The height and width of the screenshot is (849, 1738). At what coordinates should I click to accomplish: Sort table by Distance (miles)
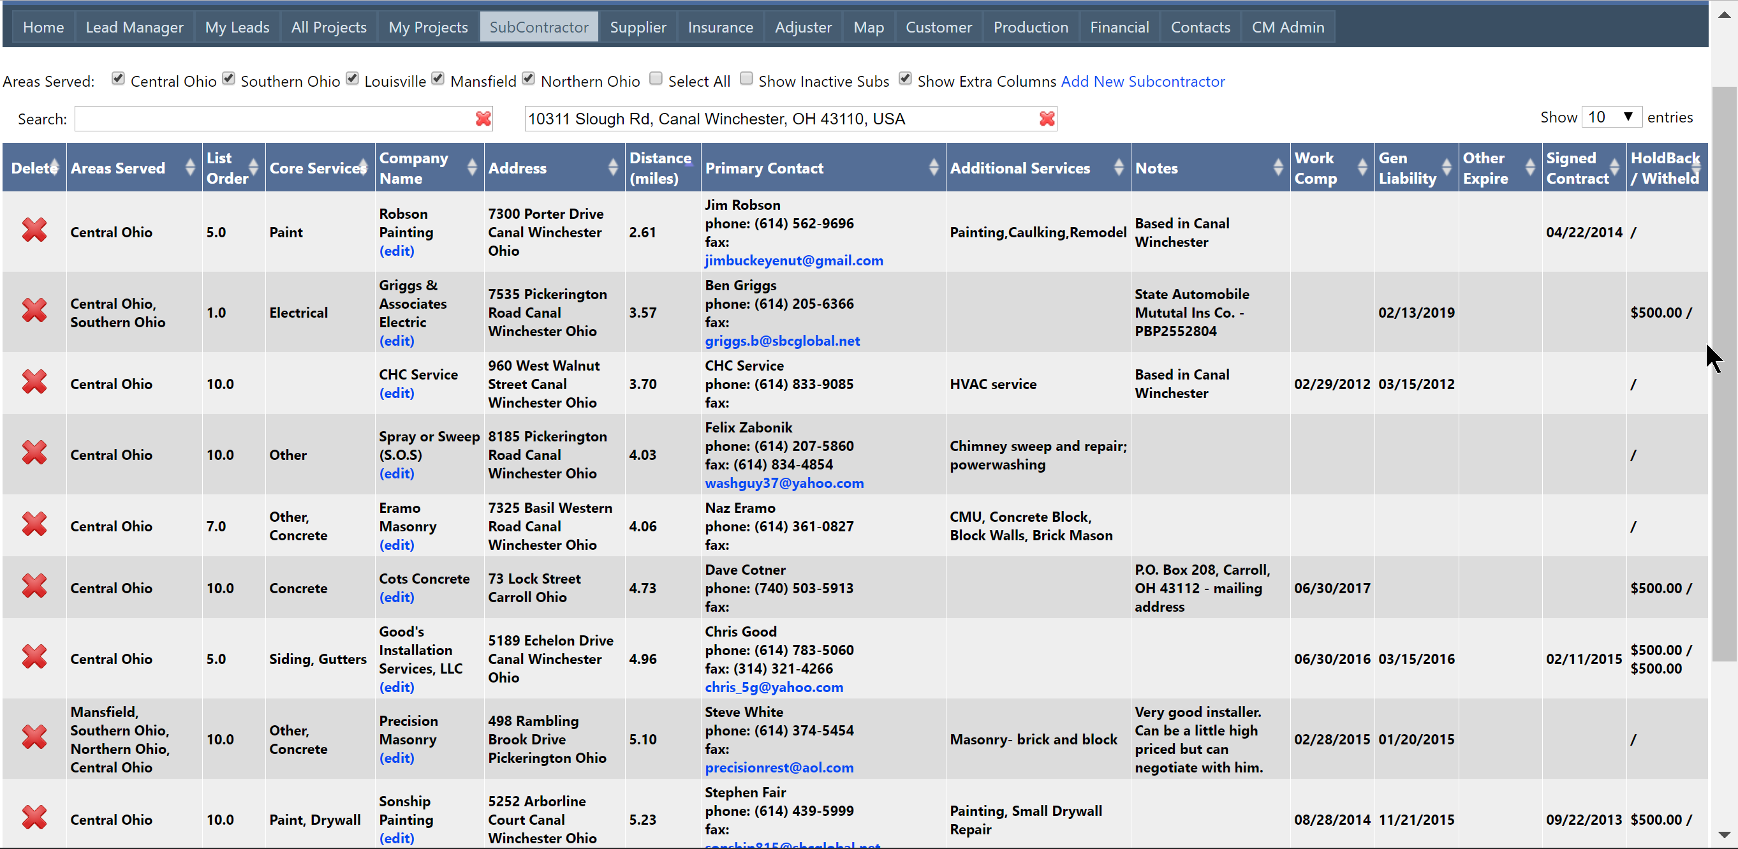click(663, 167)
